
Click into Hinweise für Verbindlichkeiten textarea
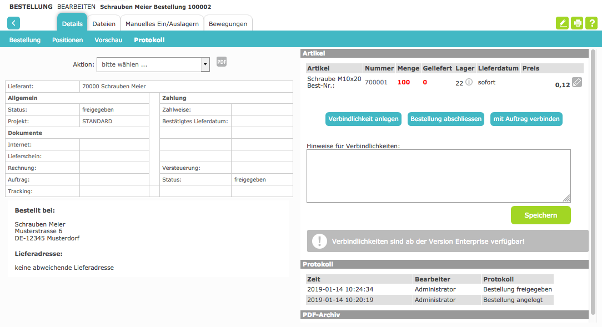click(x=438, y=175)
